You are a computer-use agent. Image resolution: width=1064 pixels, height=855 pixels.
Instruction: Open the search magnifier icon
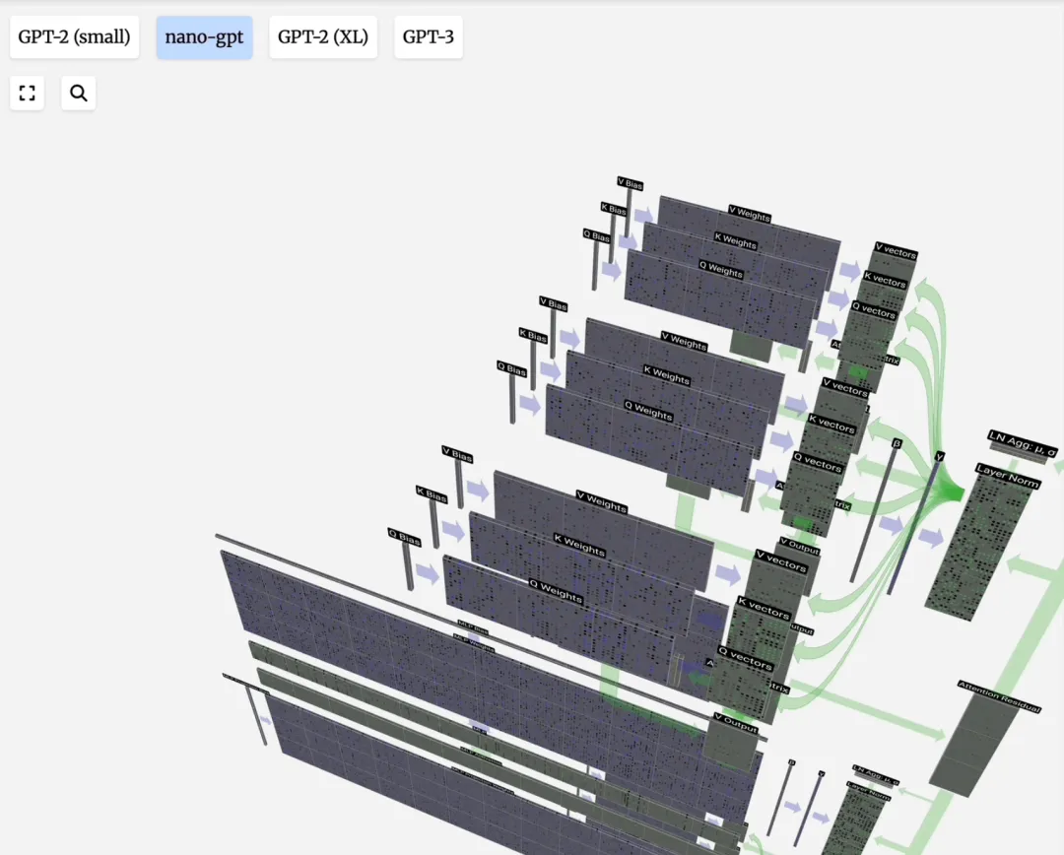pos(79,94)
